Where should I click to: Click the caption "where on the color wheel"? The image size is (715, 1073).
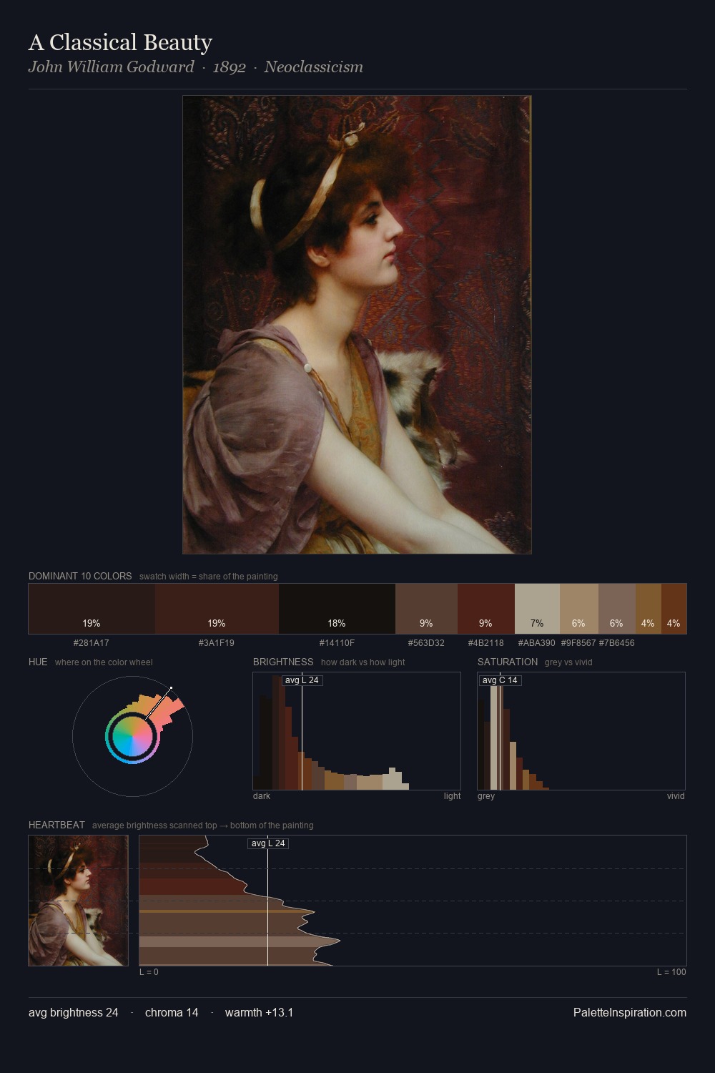pos(104,662)
